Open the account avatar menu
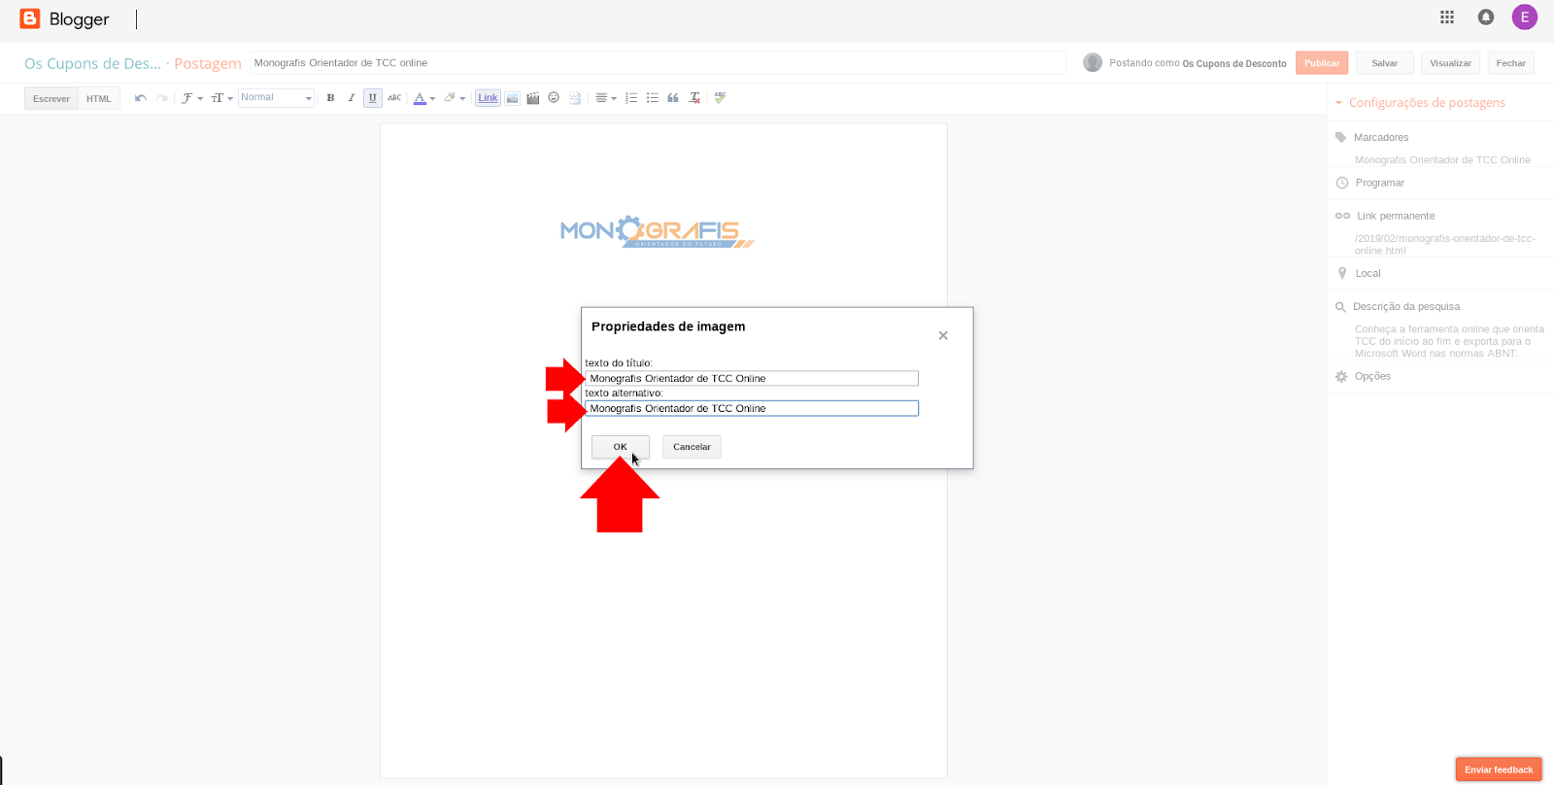Viewport: 1554px width, 785px height. (x=1525, y=17)
